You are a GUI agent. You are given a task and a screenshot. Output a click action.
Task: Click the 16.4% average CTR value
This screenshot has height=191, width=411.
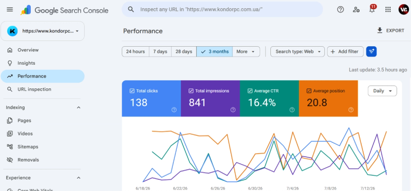click(x=261, y=103)
